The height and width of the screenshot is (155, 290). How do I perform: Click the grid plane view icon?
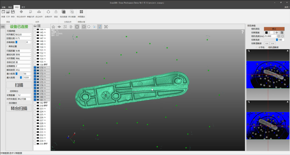[x=59, y=27]
